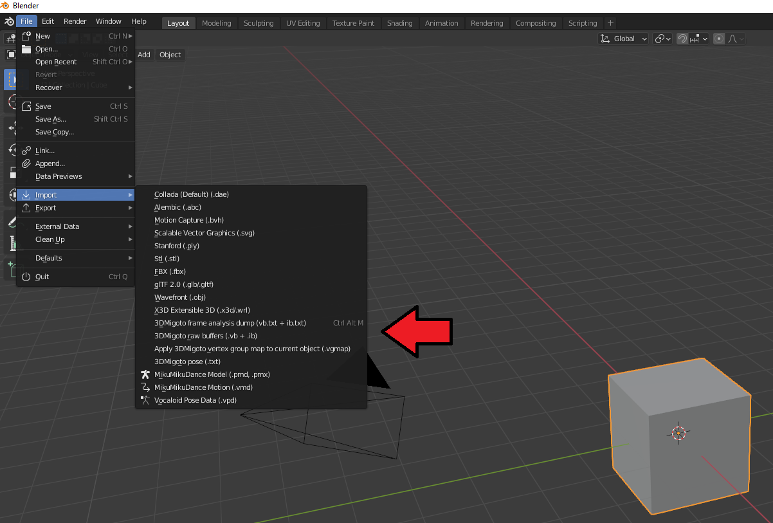Open the proportional falloff curve dropdown
773x523 pixels.
point(736,39)
